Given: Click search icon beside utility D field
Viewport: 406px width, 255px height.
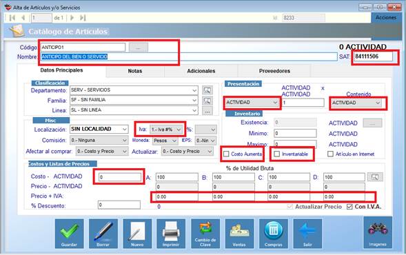Looking at the screenshot, I should 375,177.
